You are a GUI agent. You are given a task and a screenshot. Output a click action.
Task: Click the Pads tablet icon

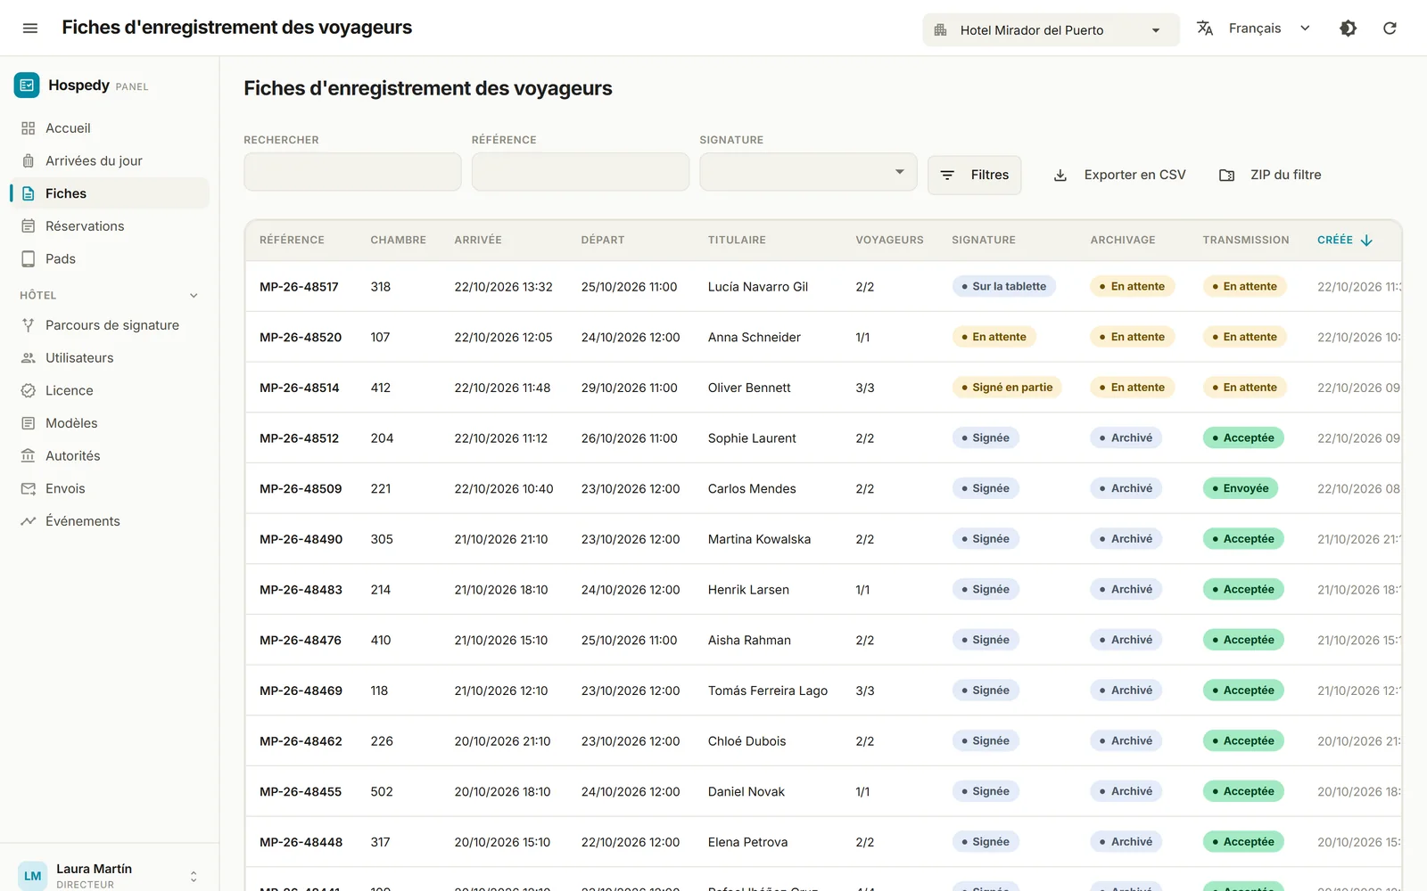pos(29,259)
